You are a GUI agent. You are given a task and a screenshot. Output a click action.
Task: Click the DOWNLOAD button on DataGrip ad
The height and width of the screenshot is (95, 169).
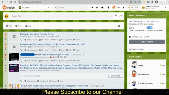click(116, 76)
